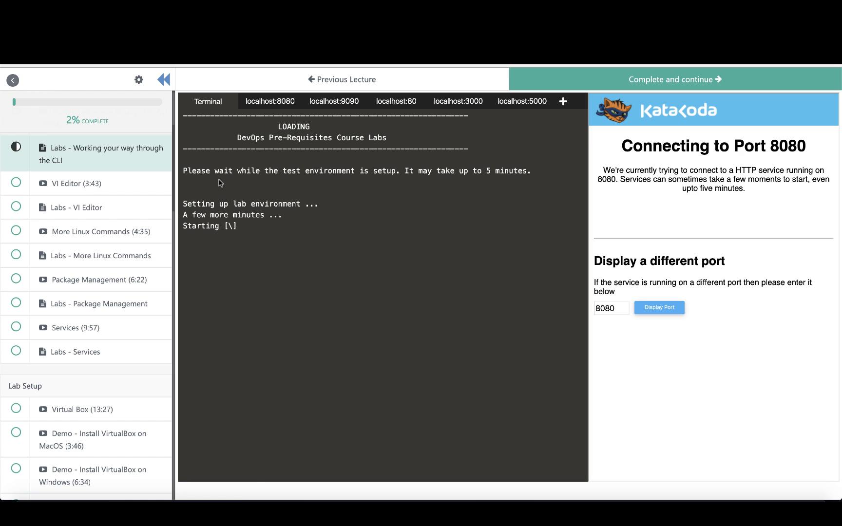This screenshot has width=842, height=526.
Task: Click video icon beside Install VirtualBox on Windows
Action: [43, 470]
